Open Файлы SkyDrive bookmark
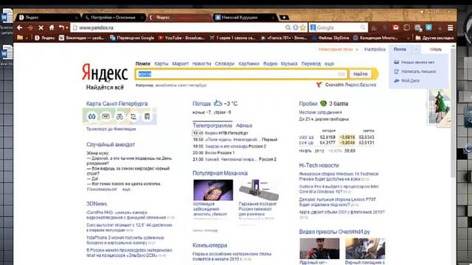Image resolution: width=472 pixels, height=265 pixels. (330, 38)
